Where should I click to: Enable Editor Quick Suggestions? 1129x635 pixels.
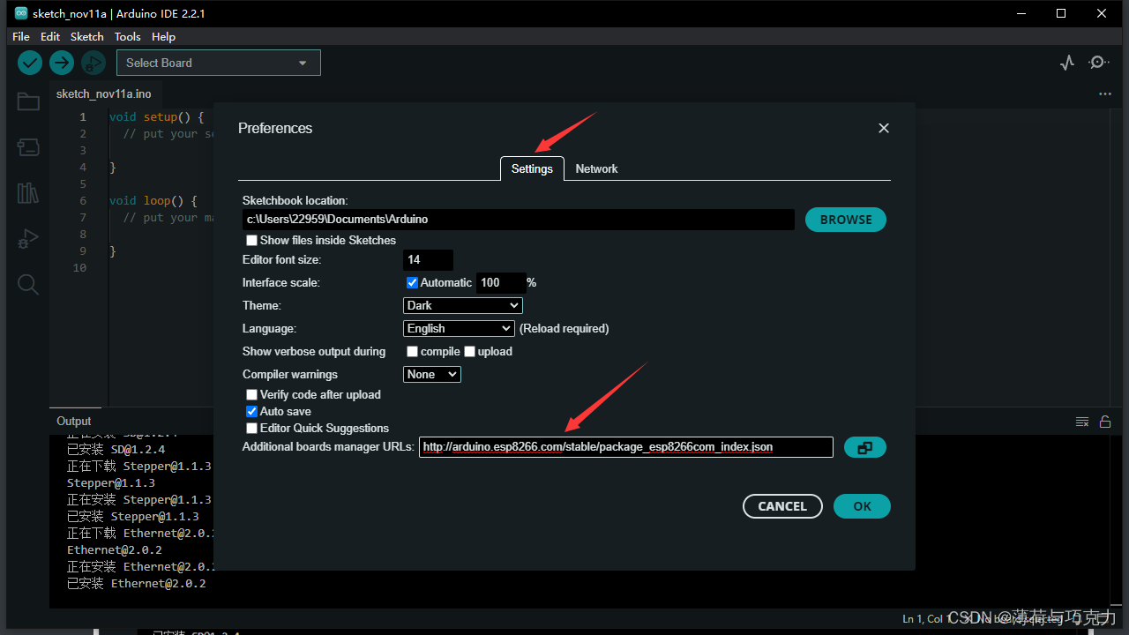pyautogui.click(x=251, y=428)
